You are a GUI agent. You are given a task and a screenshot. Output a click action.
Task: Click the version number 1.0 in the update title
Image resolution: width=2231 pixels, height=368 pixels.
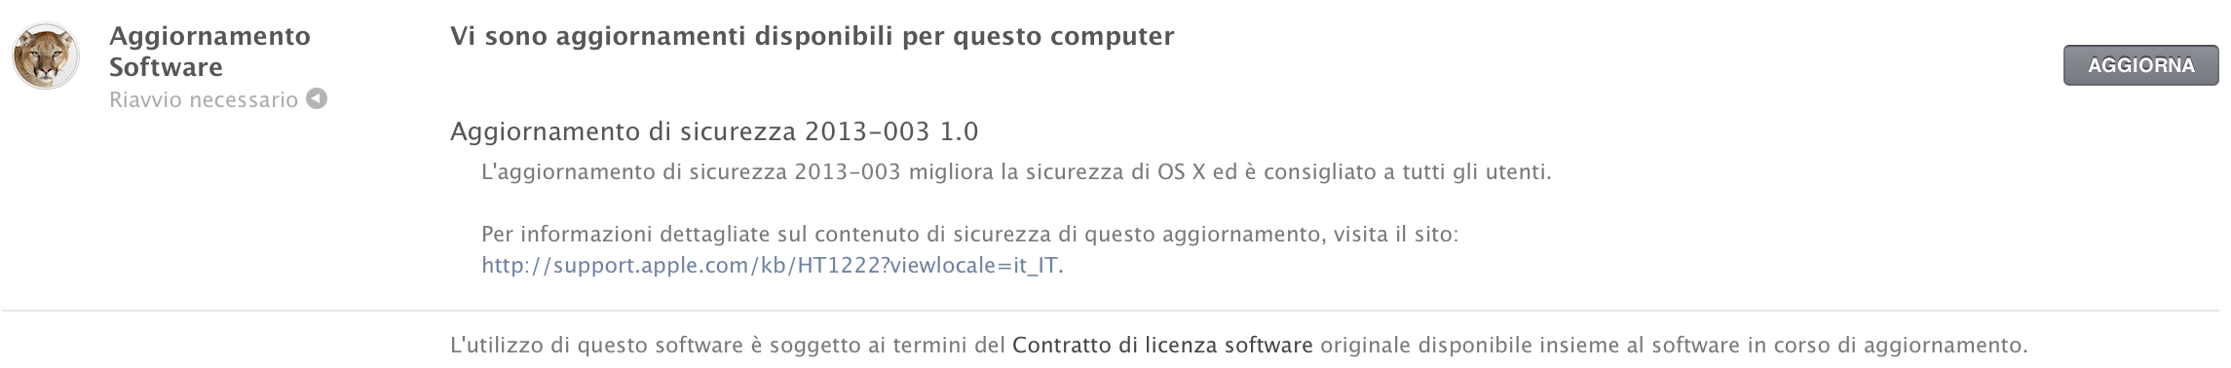coord(960,131)
